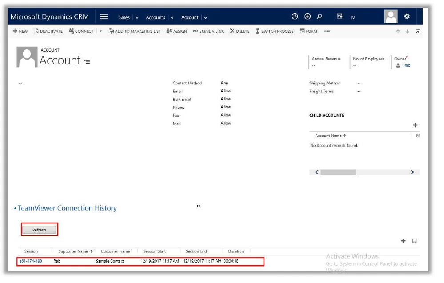Sort by the Supporter Name column
This screenshot has width=444, height=283.
pos(74,251)
